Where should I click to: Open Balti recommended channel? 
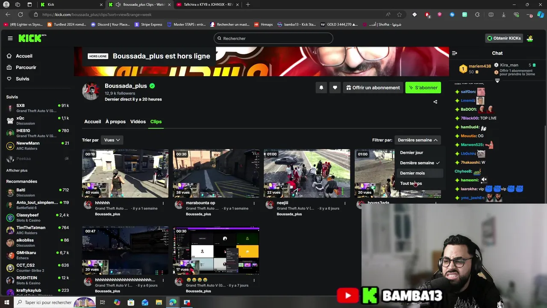[x=38, y=192]
